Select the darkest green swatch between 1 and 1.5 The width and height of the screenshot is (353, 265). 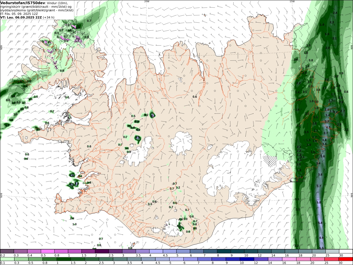point(63,259)
